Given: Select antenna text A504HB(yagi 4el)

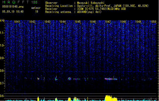Looking at the screenshot, I should pos(89,12).
